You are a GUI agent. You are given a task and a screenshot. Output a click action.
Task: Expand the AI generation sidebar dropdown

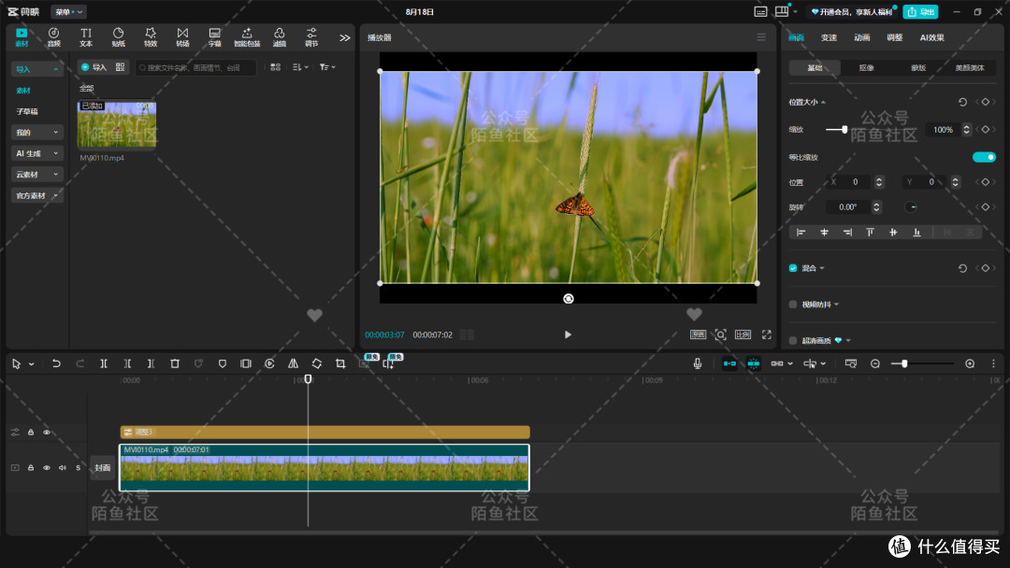tap(36, 153)
